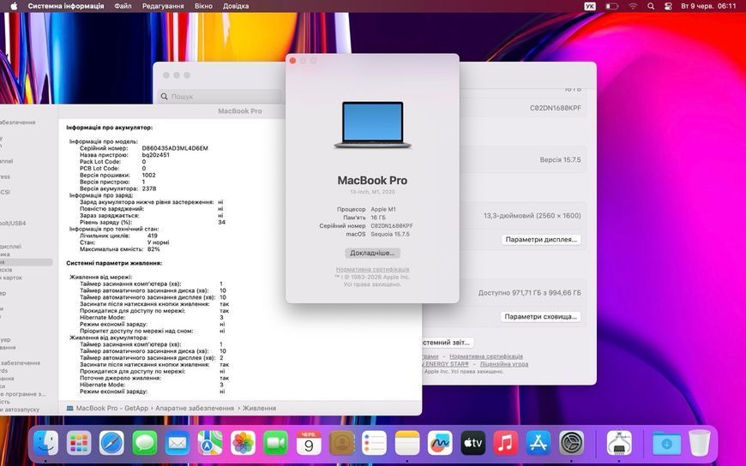Open Ліцензійна угода link in Settings window
This screenshot has height=466, width=746.
click(504, 364)
